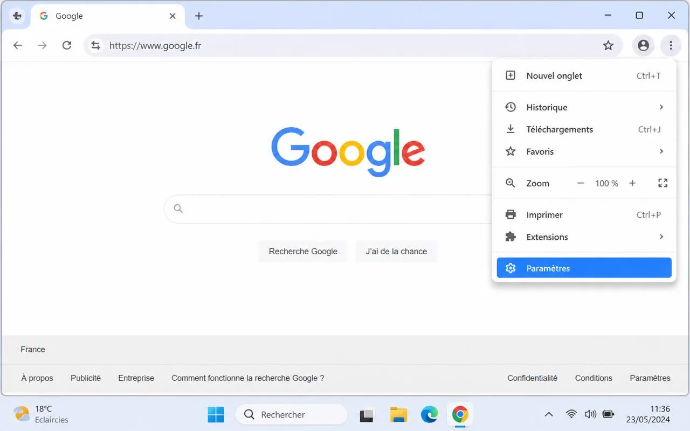This screenshot has height=431, width=690.
Task: Click the Recherche Google button
Action: [x=303, y=252]
